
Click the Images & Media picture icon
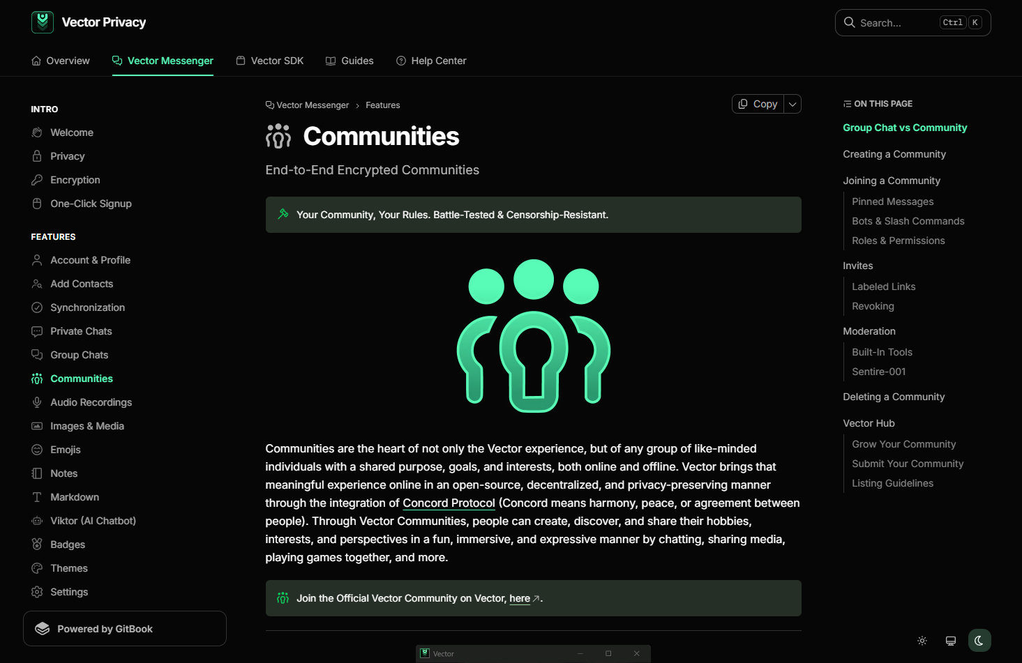pyautogui.click(x=37, y=426)
